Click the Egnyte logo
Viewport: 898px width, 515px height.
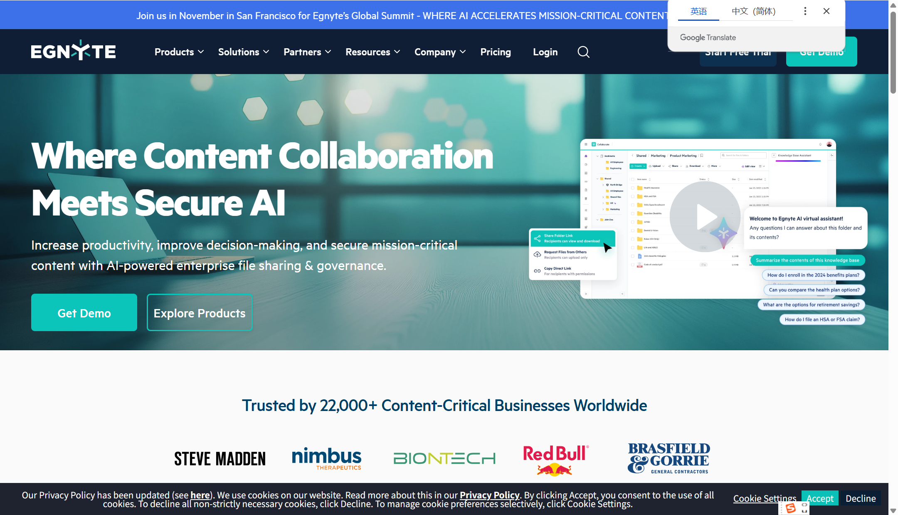[x=73, y=51]
